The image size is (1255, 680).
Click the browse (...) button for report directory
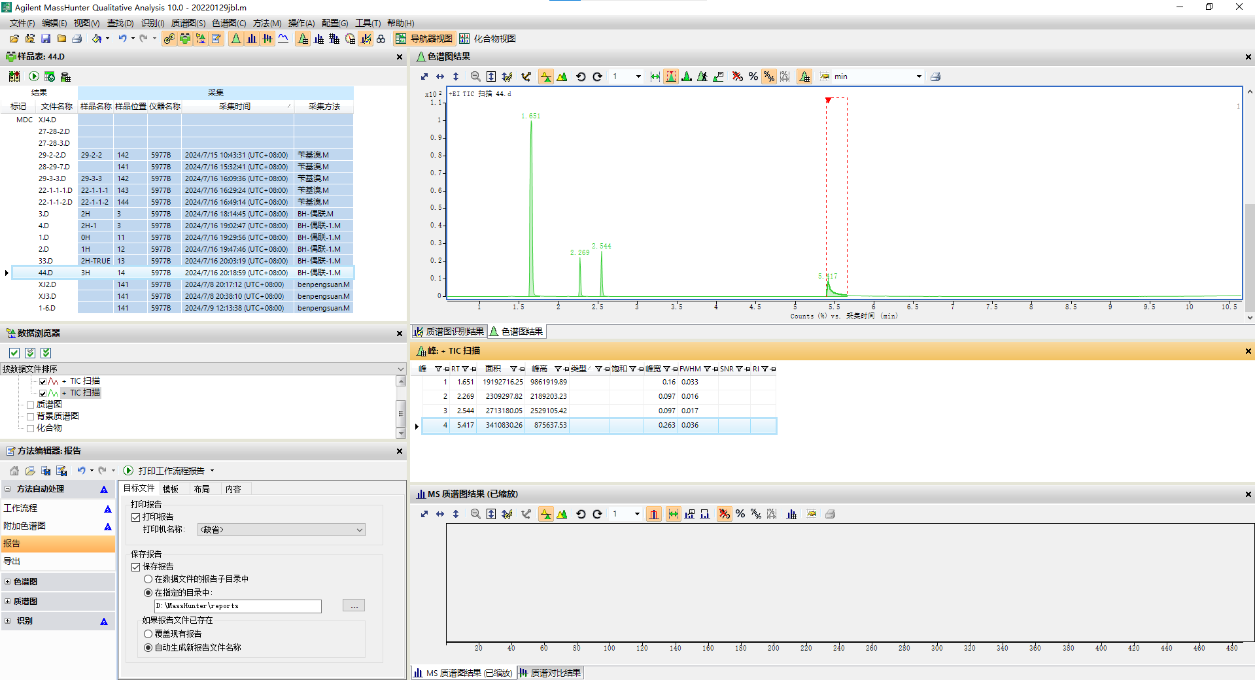pos(354,606)
